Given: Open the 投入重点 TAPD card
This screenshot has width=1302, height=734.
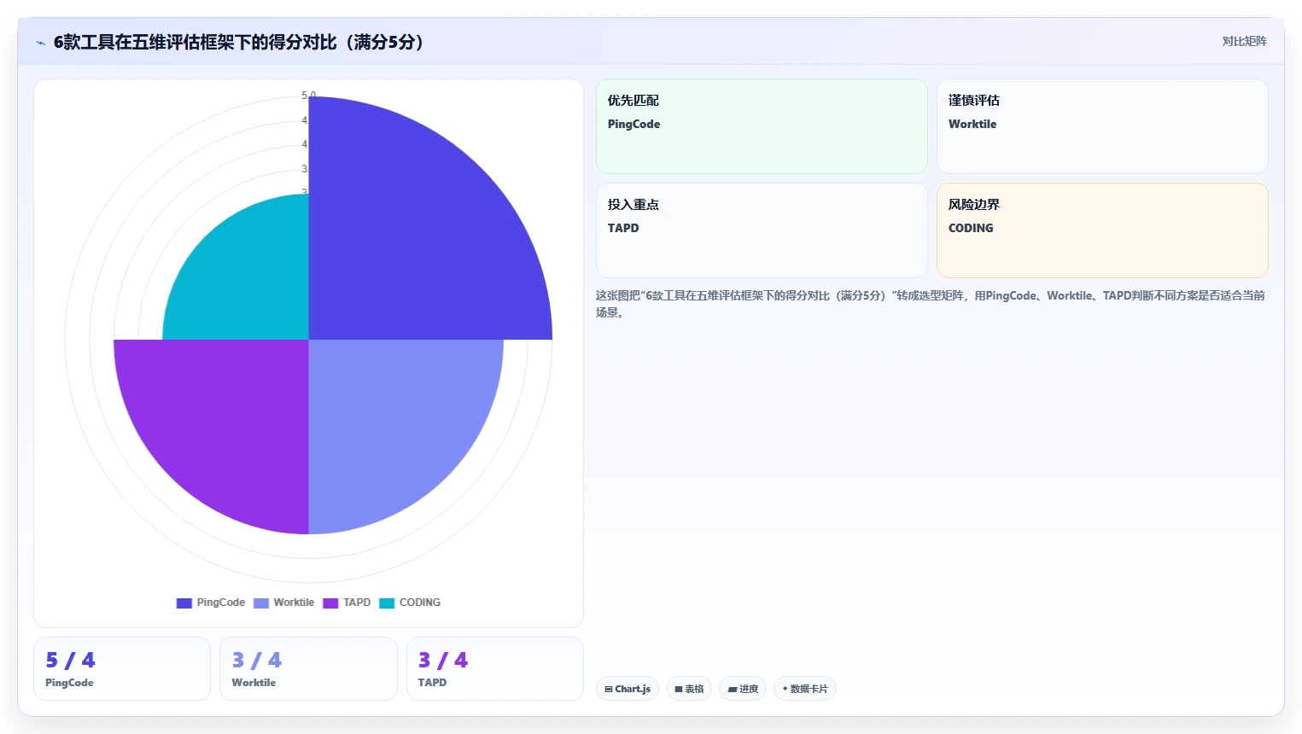Looking at the screenshot, I should (x=762, y=230).
